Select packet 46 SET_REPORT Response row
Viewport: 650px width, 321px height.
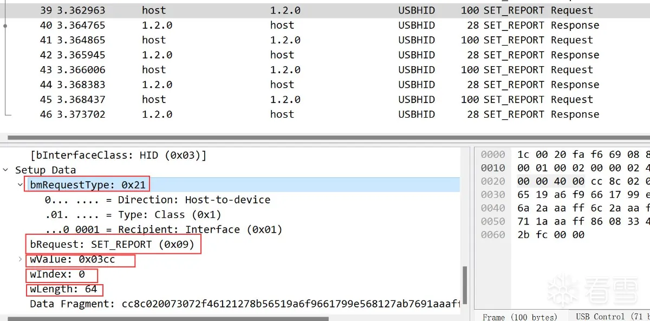pyautogui.click(x=325, y=114)
